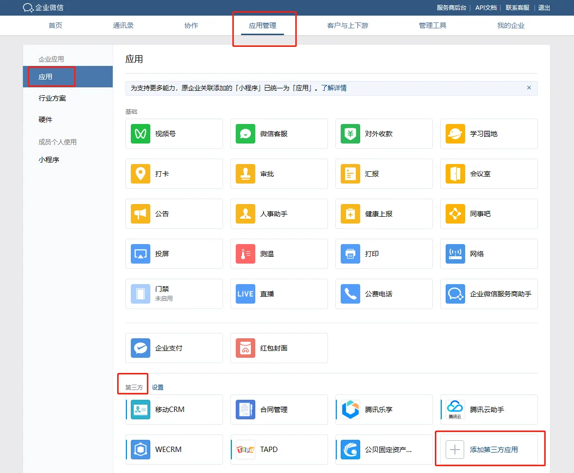Screen dimensions: 574x473
Task: Open the 人事助手 icon
Action: (x=245, y=214)
